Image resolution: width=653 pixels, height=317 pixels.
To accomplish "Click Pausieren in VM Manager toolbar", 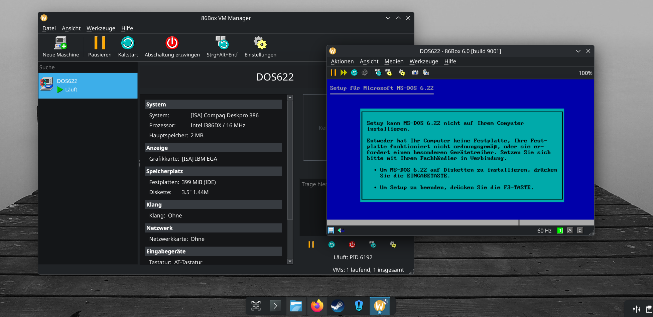I will click(x=100, y=47).
